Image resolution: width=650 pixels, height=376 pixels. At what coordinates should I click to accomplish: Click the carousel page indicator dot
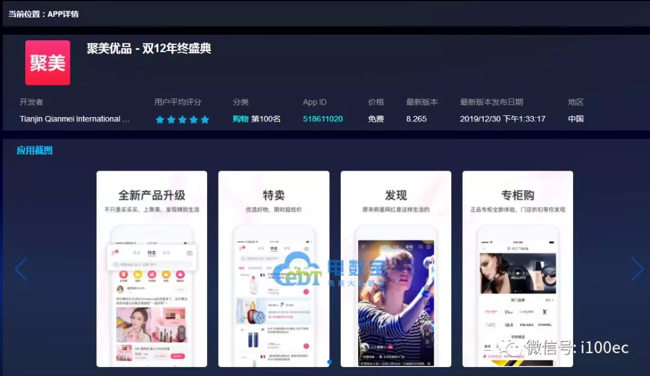(329, 362)
